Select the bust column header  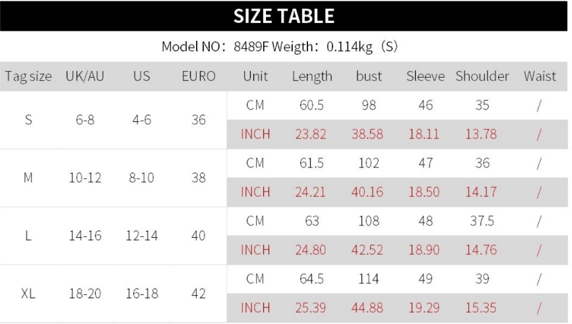tap(369, 76)
